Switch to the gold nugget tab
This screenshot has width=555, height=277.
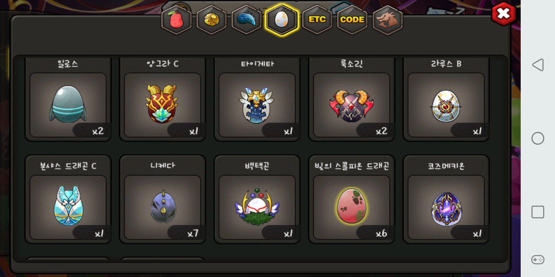click(212, 20)
